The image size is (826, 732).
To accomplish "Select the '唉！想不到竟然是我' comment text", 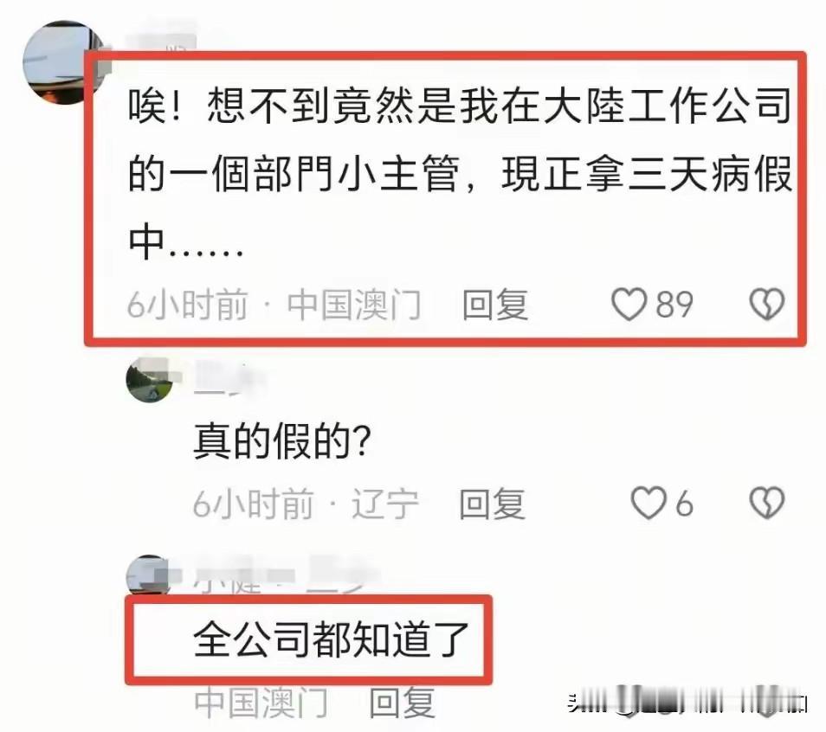I will click(460, 174).
